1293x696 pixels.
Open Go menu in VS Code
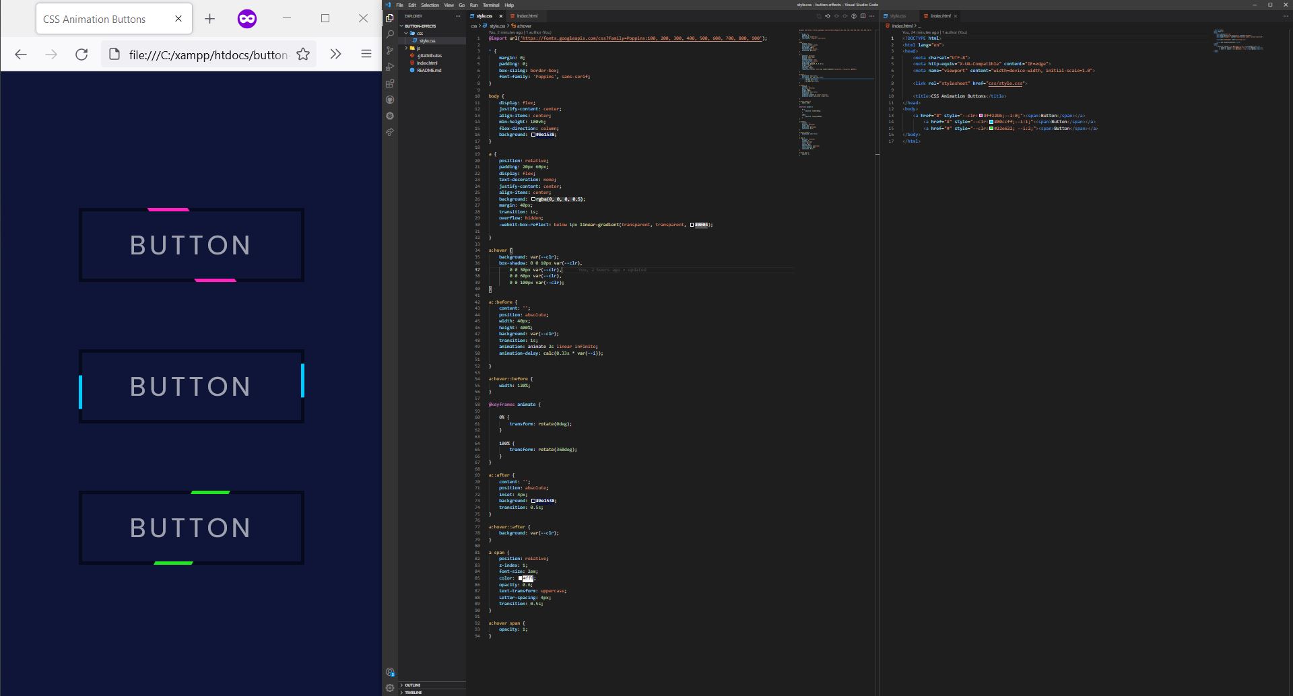click(461, 5)
